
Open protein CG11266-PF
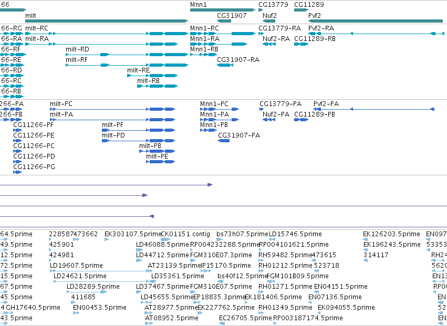[x=33, y=125]
